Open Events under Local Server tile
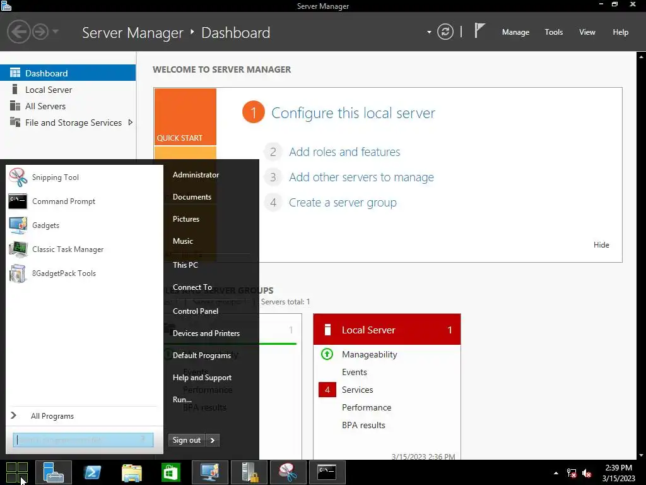The width and height of the screenshot is (646, 485). [355, 372]
